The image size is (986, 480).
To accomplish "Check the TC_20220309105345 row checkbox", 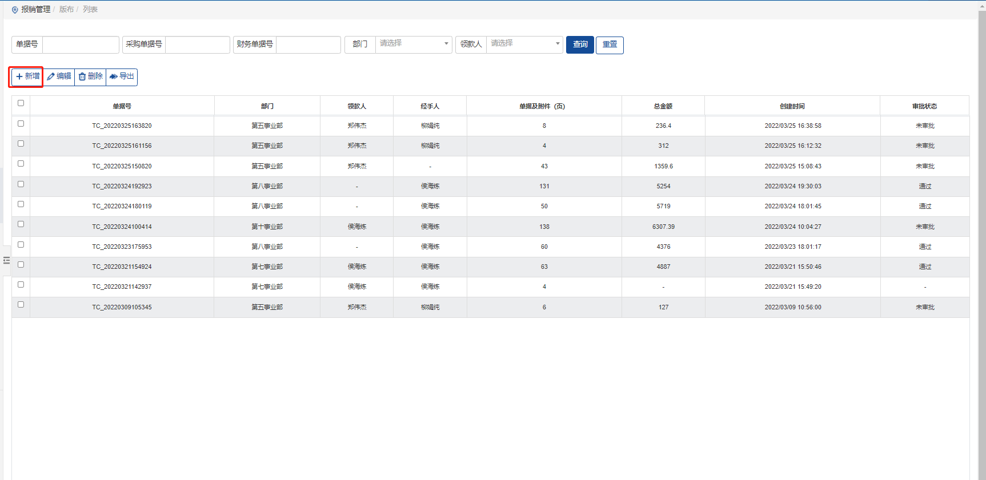I will (x=21, y=305).
